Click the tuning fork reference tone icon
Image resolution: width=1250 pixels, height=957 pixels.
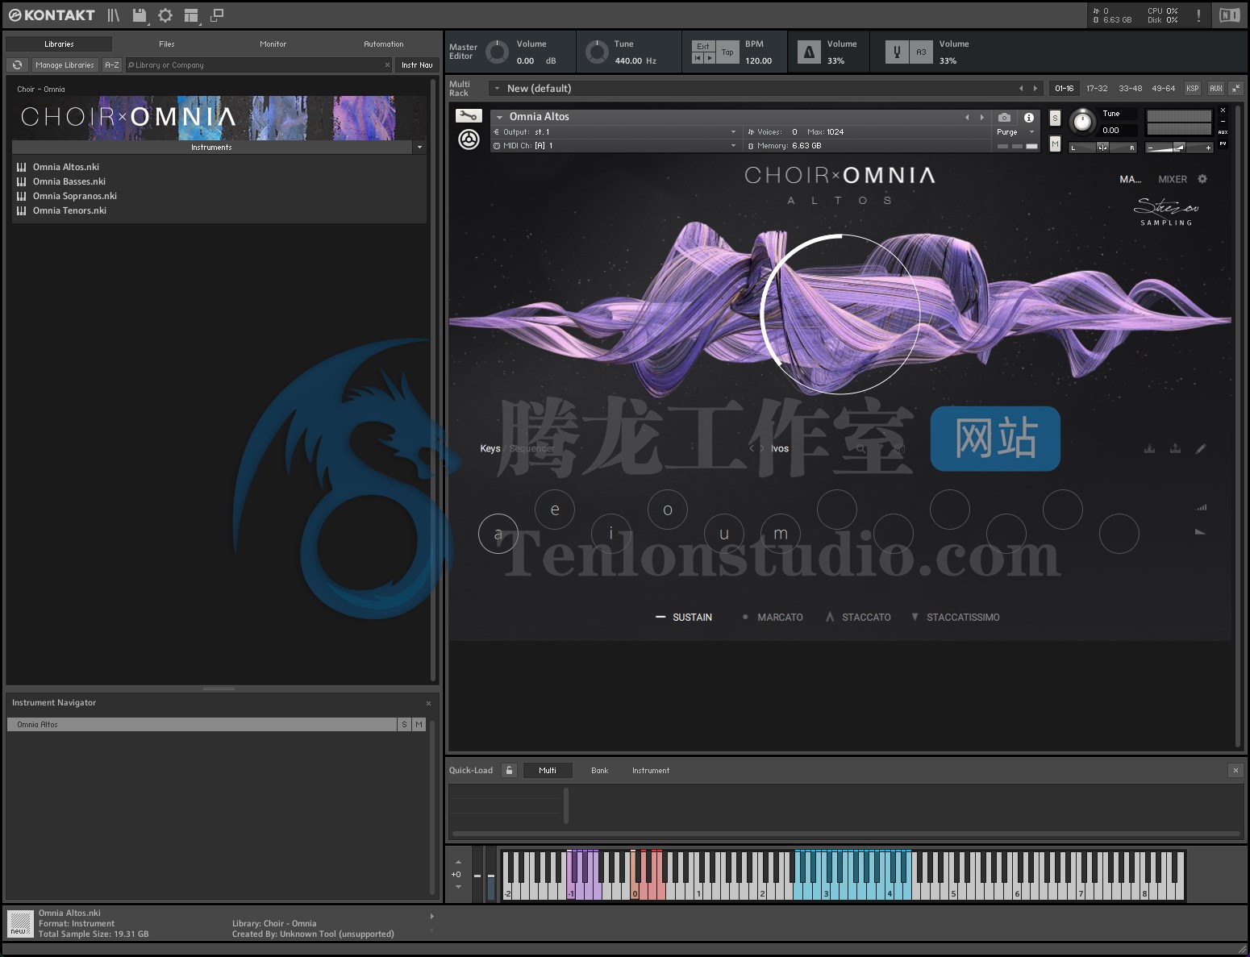[897, 52]
